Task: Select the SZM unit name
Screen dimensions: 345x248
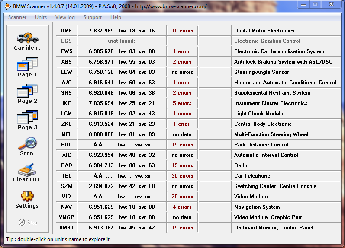Action: [x=67, y=186]
